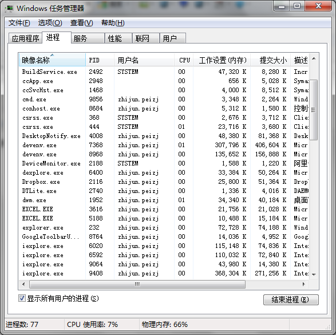
Task: Select the BuildService.exe process row
Action: [x=164, y=72]
